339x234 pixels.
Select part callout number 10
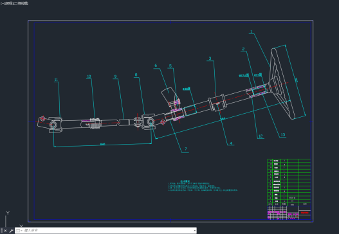pyautogui.click(x=89, y=76)
